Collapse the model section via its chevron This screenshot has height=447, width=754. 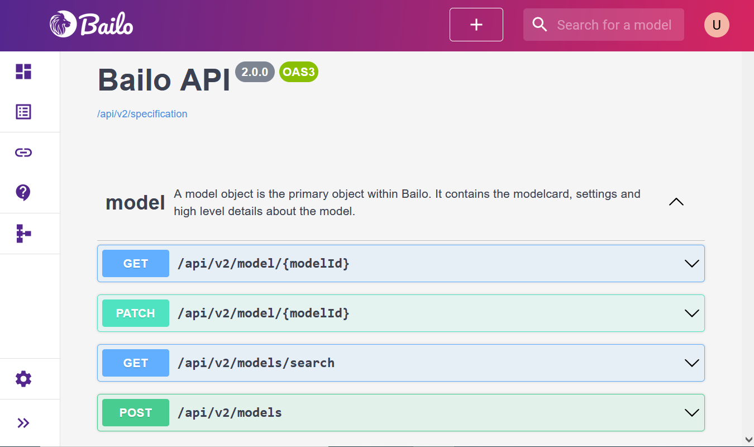[676, 202]
